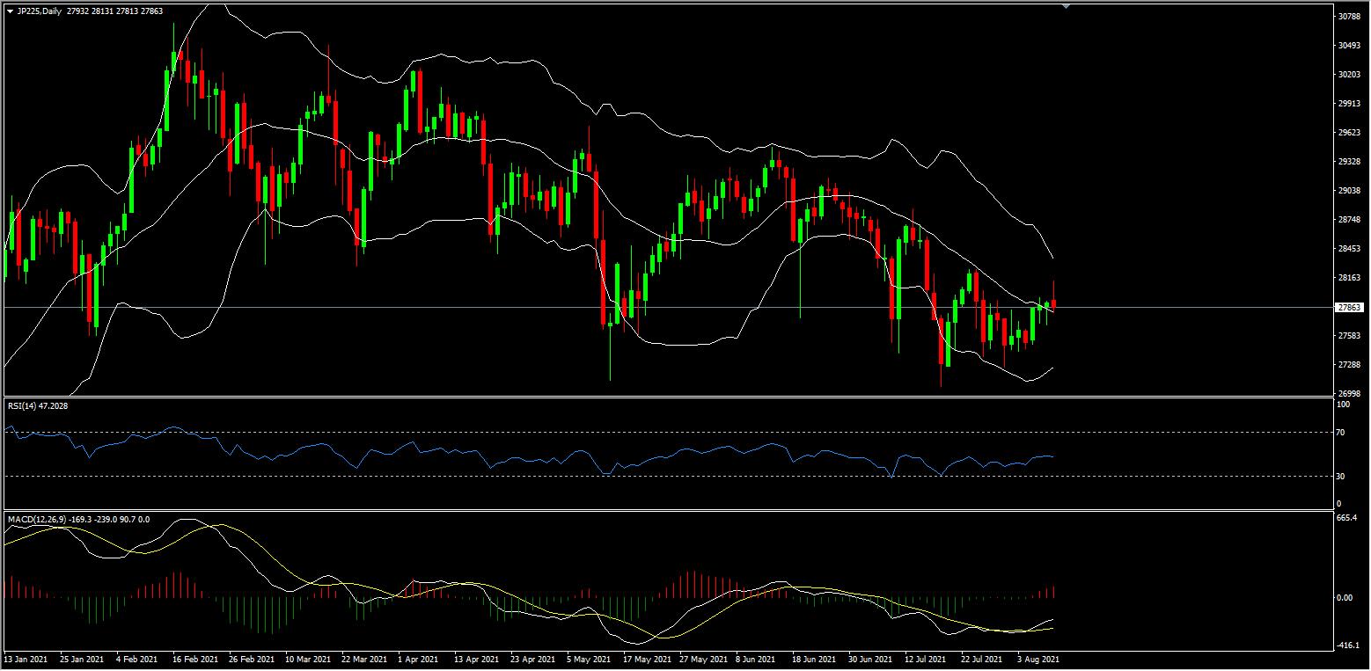
Task: Click the 26998 price scale label
Action: pyautogui.click(x=1349, y=394)
